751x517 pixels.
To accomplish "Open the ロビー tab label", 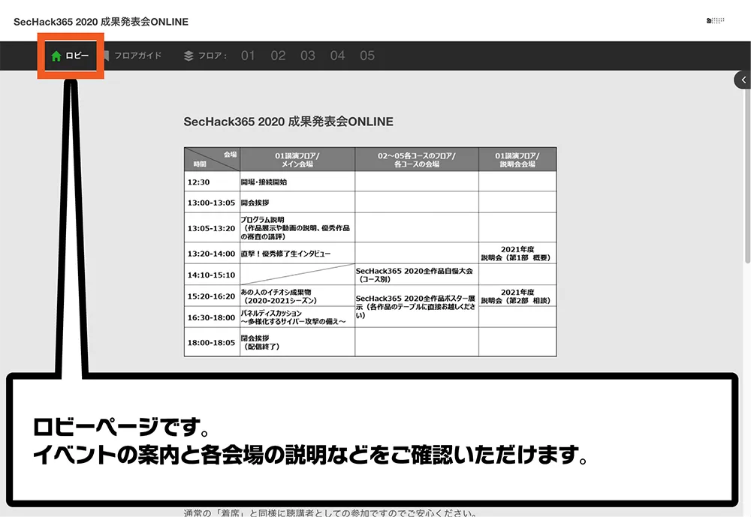I will (77, 56).
